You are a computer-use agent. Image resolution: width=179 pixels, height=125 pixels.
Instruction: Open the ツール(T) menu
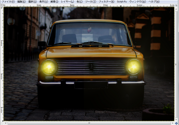pyautogui.click(x=91, y=2)
